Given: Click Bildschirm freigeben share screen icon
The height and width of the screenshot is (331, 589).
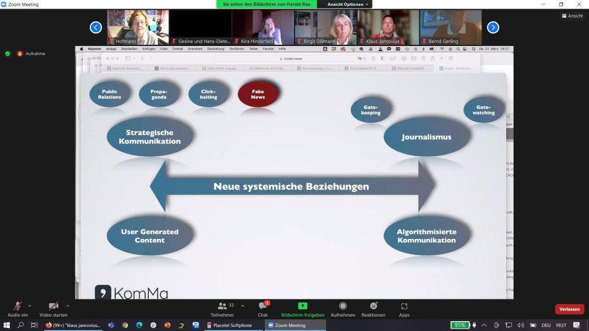Looking at the screenshot, I should (303, 306).
